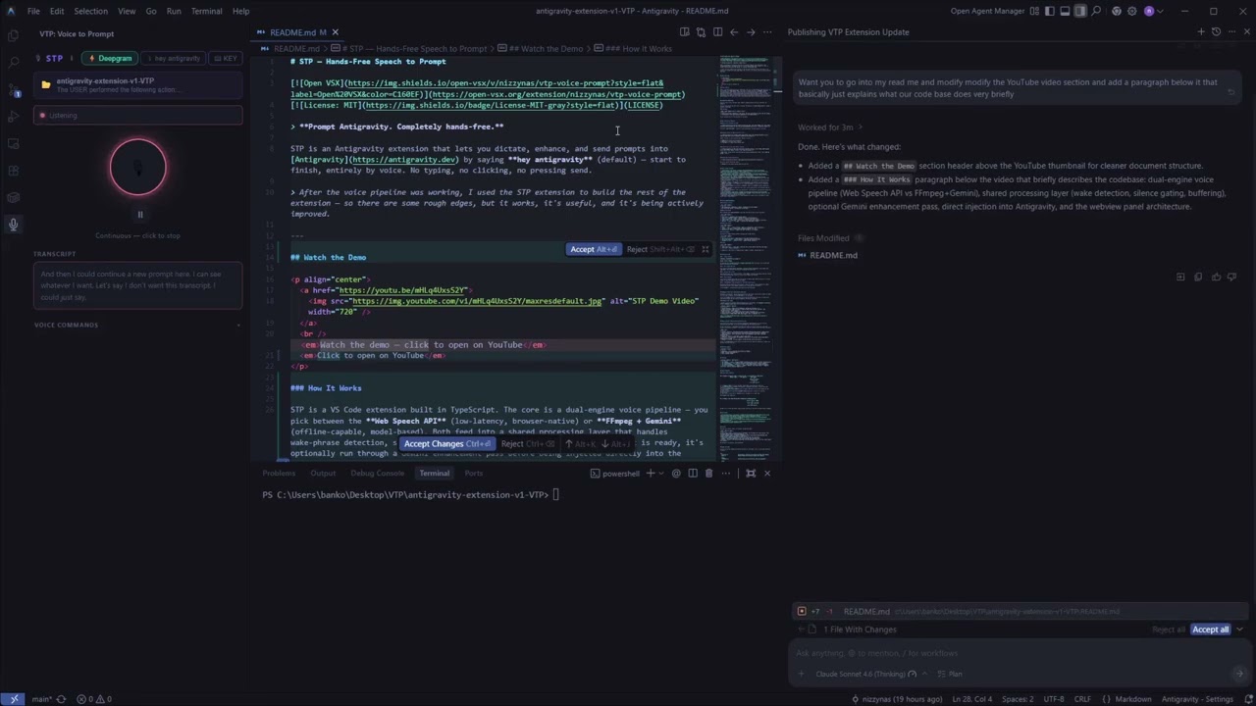
Task: Click the KEY button in VTP panel
Action: (x=227, y=58)
